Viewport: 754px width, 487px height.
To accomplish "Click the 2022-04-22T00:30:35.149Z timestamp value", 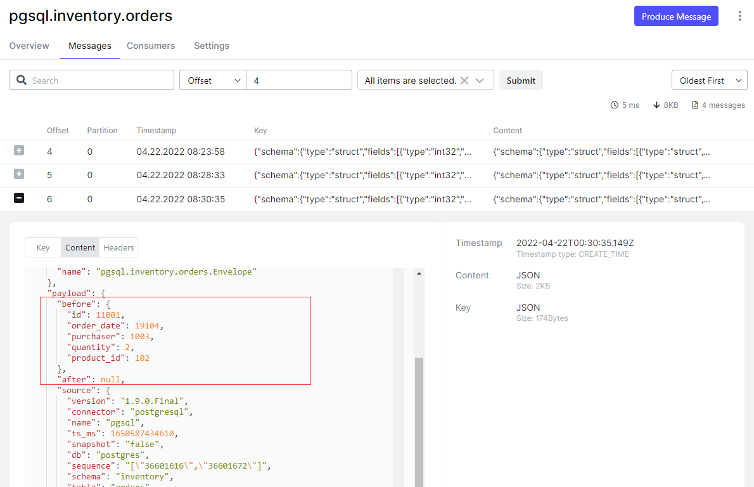I will [575, 243].
